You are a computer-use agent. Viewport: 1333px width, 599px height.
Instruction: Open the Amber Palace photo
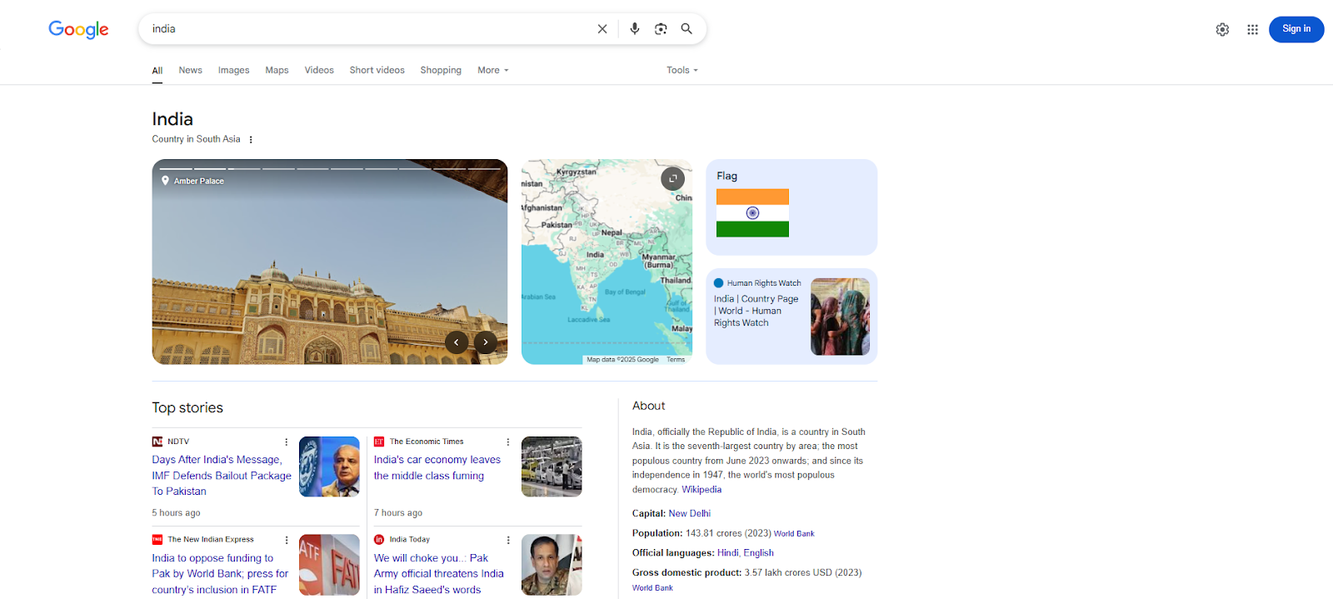330,262
